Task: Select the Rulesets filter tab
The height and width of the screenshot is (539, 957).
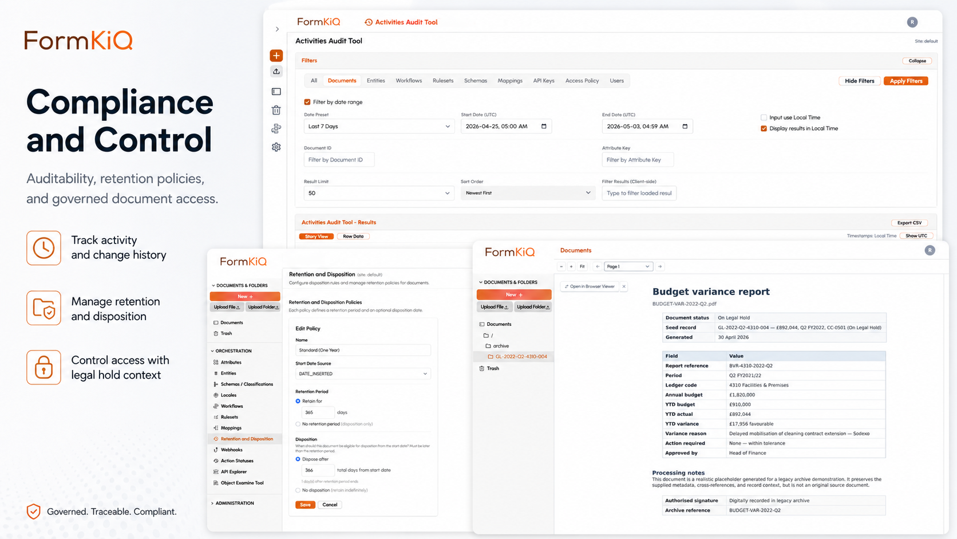Action: click(x=443, y=81)
